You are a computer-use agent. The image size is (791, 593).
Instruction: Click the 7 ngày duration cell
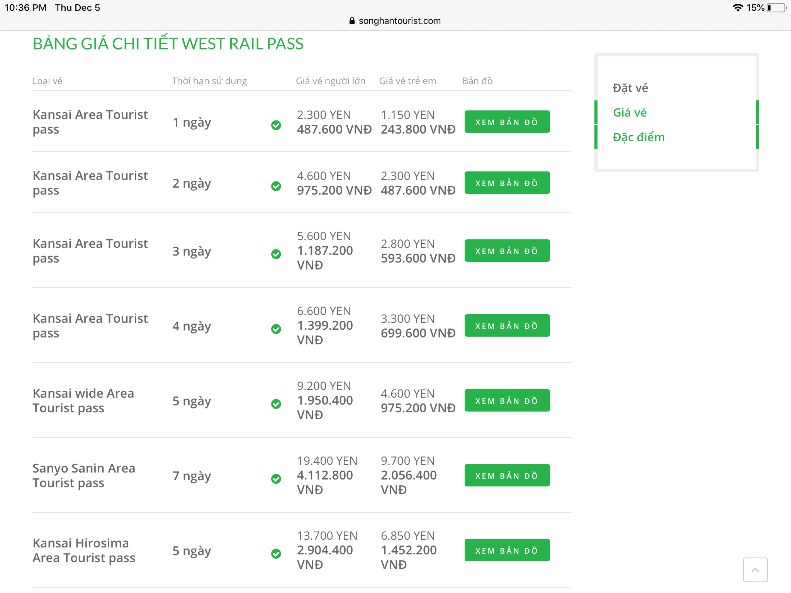(x=192, y=476)
